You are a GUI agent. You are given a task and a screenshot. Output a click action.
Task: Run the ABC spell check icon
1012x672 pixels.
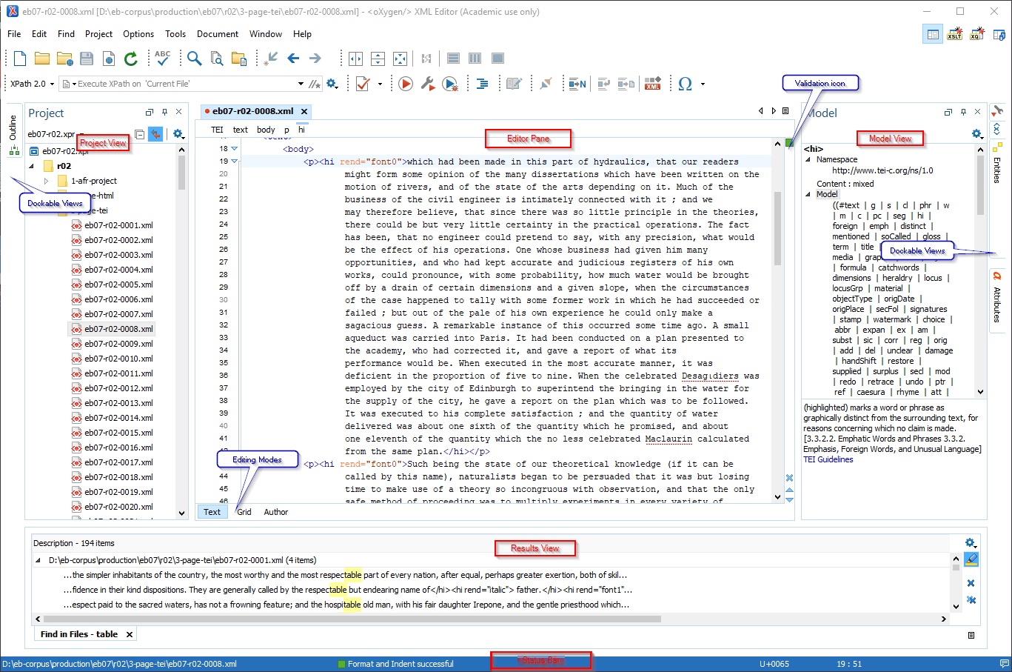[x=163, y=58]
